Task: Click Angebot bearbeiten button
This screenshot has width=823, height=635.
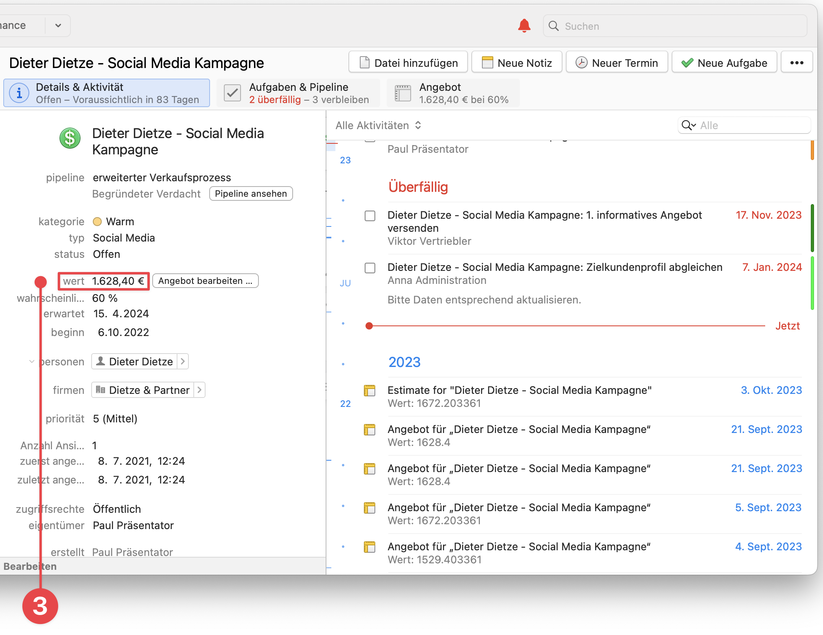Action: pos(205,281)
